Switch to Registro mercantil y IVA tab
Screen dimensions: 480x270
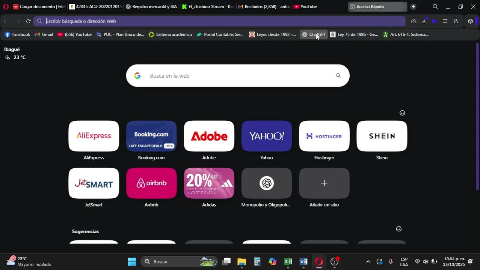(152, 7)
